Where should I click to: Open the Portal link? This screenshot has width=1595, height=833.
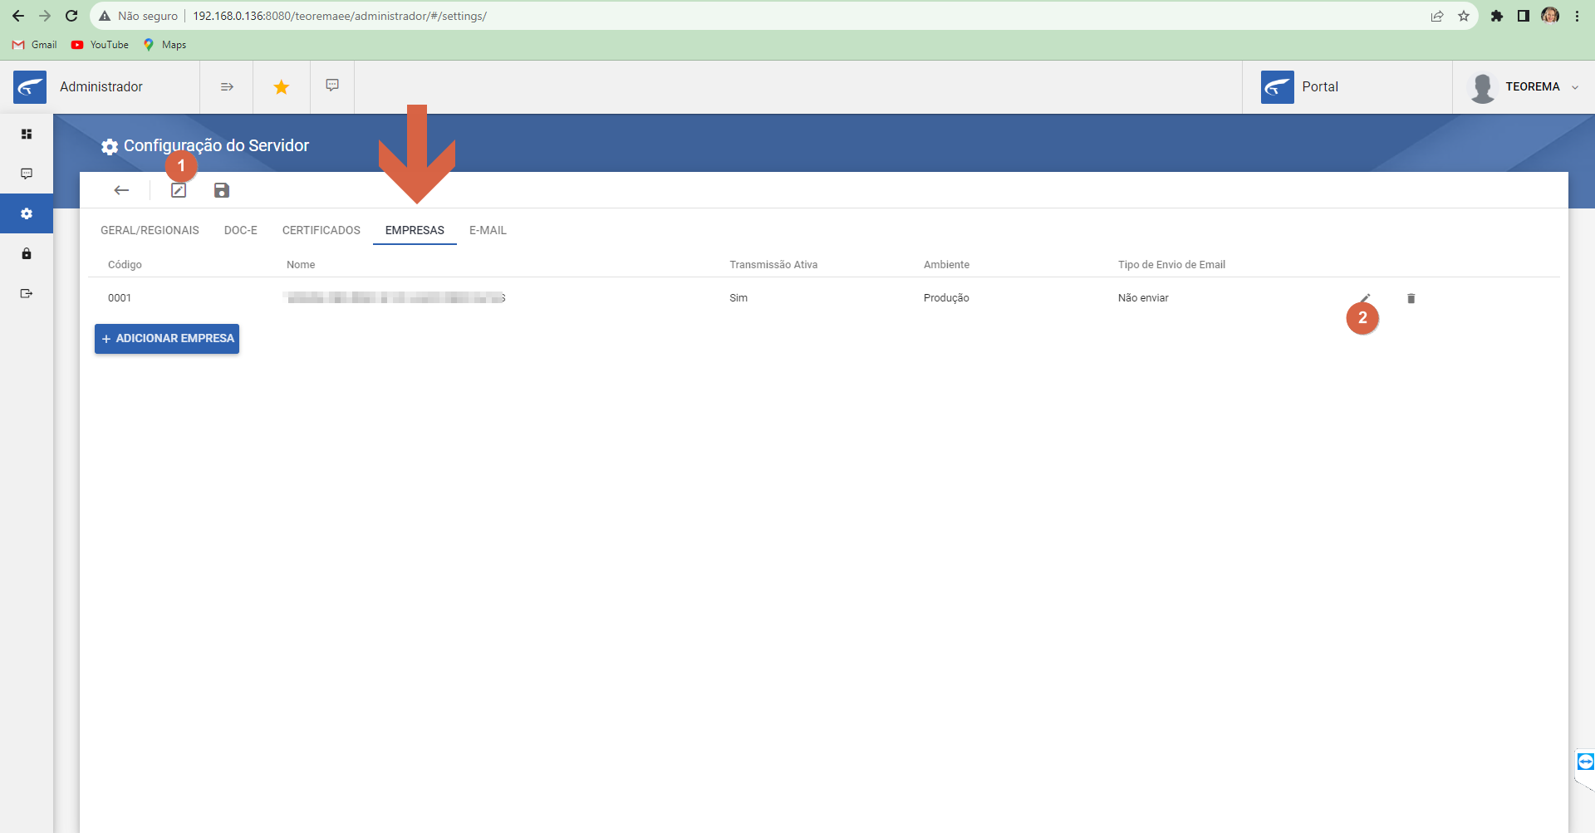tap(1300, 86)
